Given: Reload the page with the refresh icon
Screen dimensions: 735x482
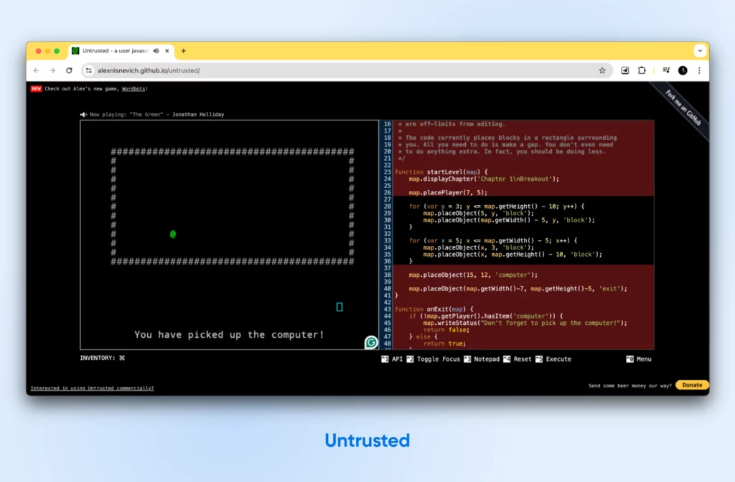Looking at the screenshot, I should click(x=69, y=70).
